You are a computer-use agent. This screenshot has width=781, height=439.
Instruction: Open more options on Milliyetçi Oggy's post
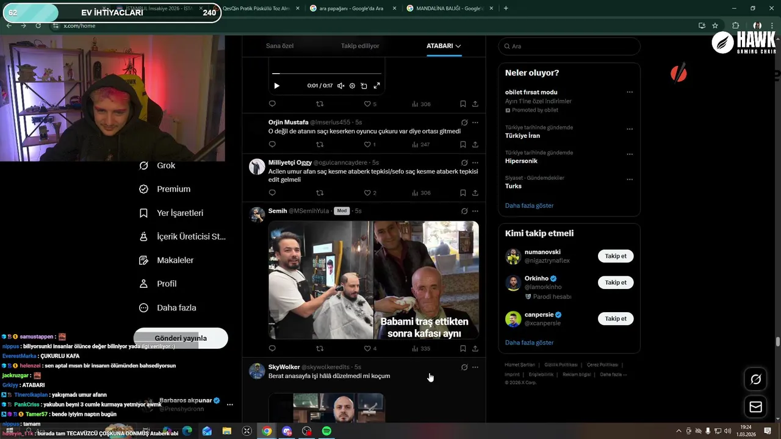pyautogui.click(x=475, y=163)
